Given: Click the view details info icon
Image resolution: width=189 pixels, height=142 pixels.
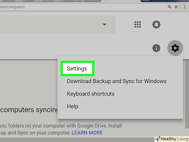Looking at the screenshot, I should (156, 48).
